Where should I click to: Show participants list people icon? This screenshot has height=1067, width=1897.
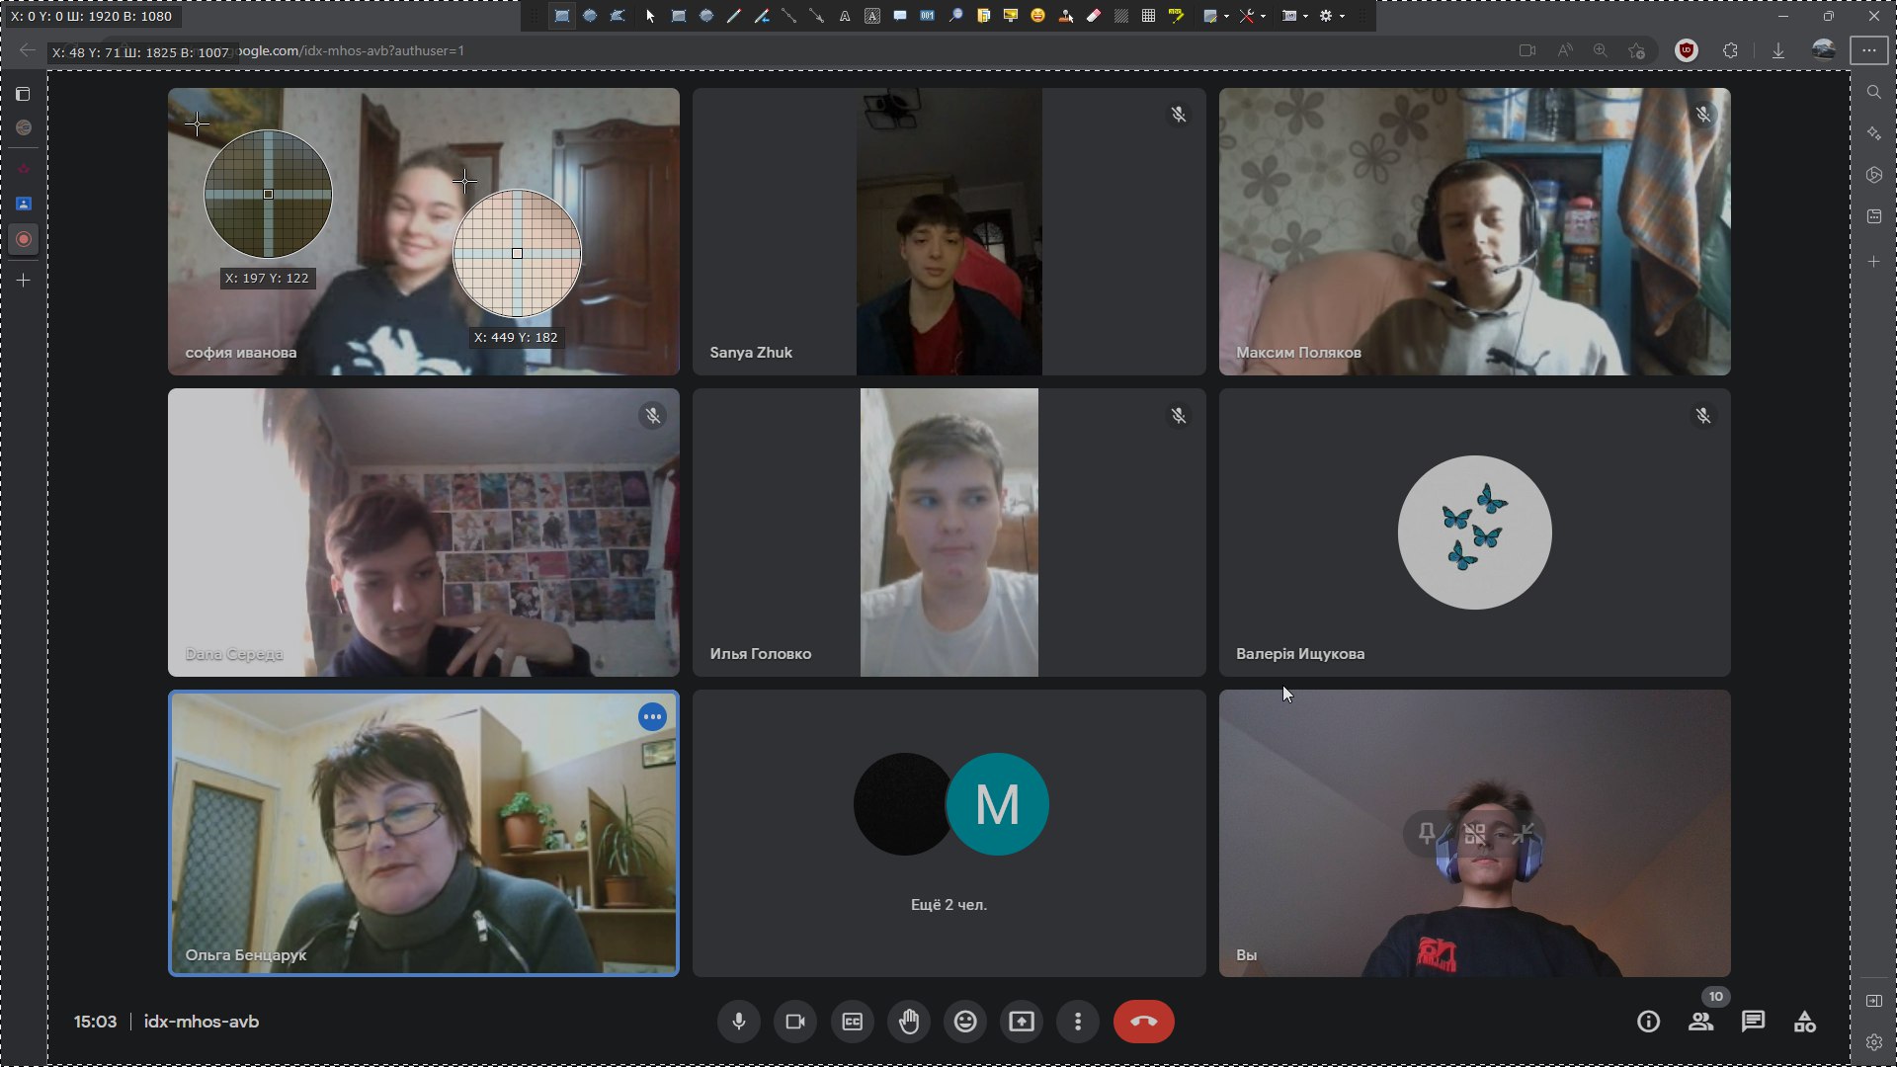coord(1700,1022)
